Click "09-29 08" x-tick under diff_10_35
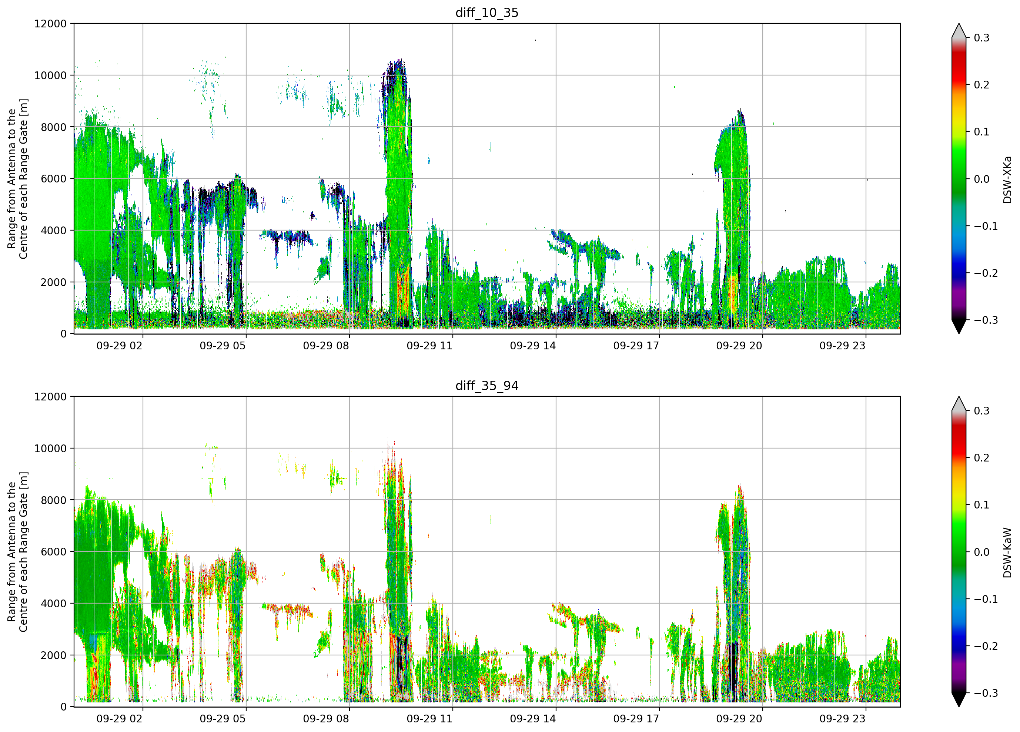Screen dimensions: 1020x732 [x=326, y=346]
